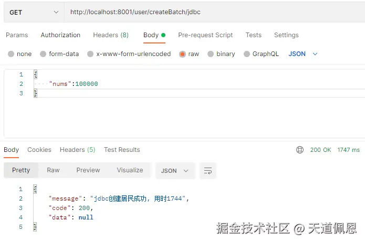Switch to response Cookies tab

(x=39, y=150)
